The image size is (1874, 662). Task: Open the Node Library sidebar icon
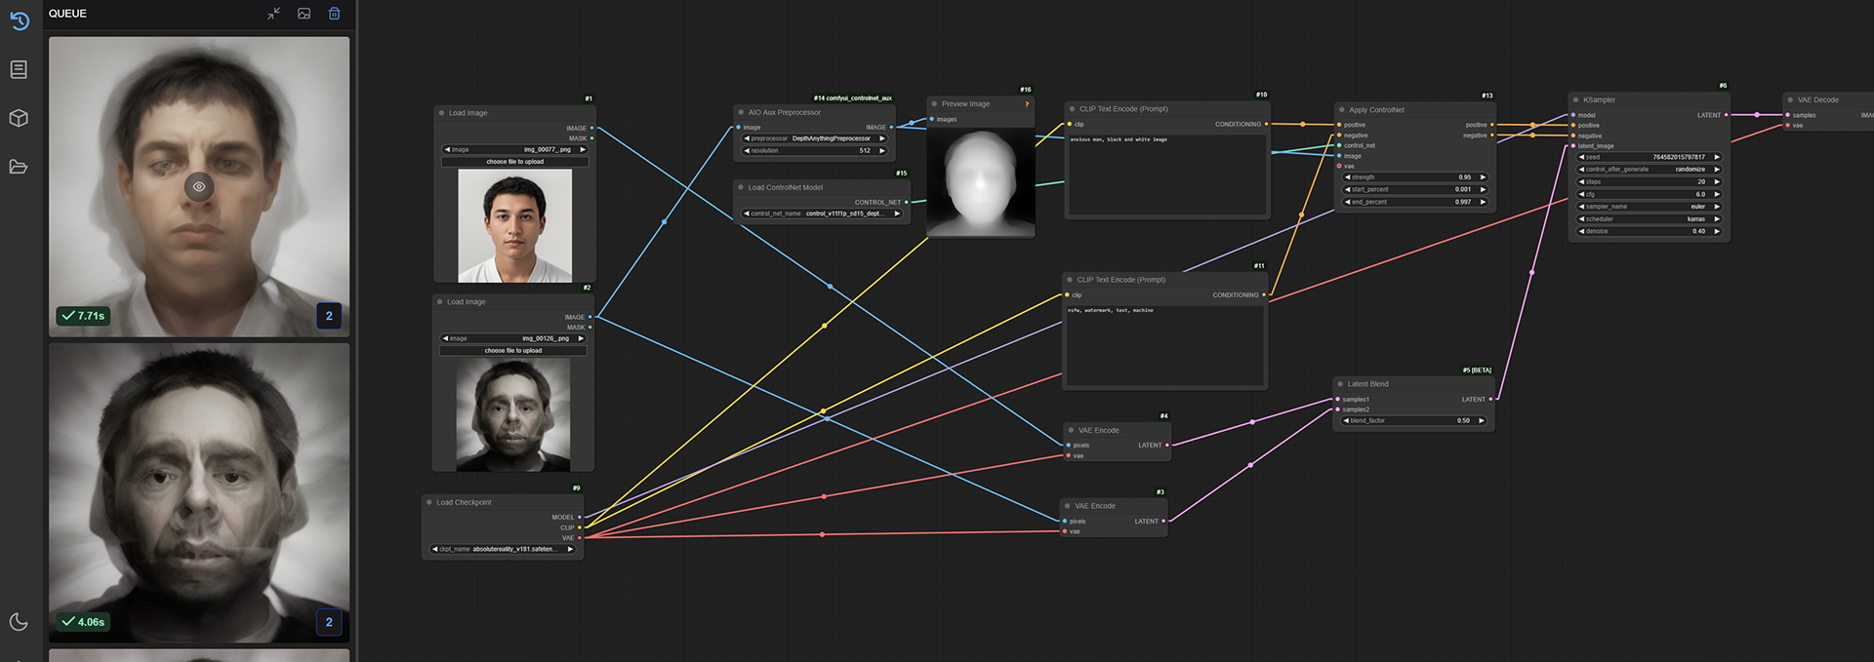pos(19,69)
